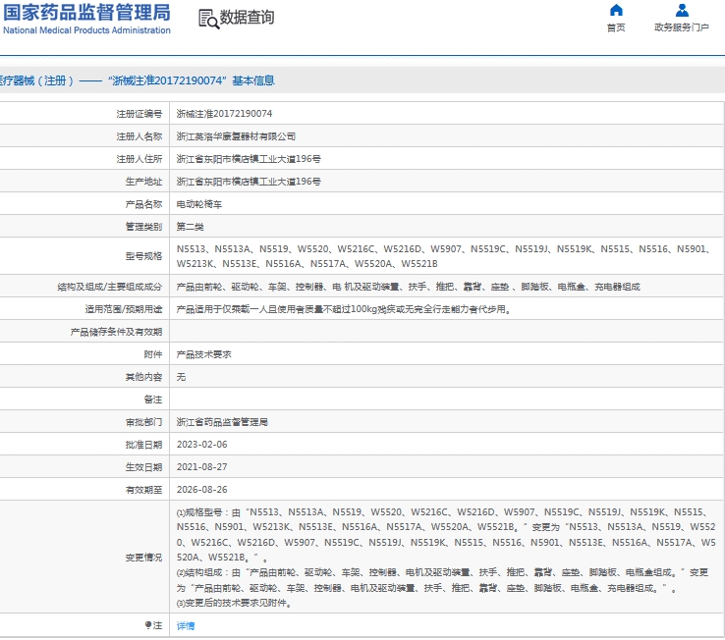Click the home (首页) house icon
Viewport: 725px width, 640px height.
(616, 10)
